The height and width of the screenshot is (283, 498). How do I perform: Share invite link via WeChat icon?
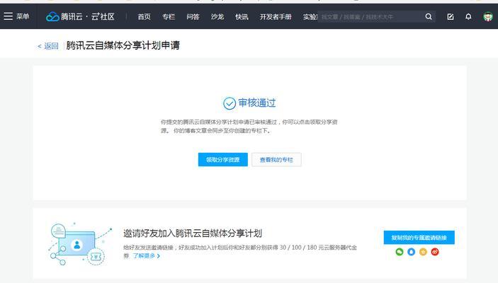[400, 252]
